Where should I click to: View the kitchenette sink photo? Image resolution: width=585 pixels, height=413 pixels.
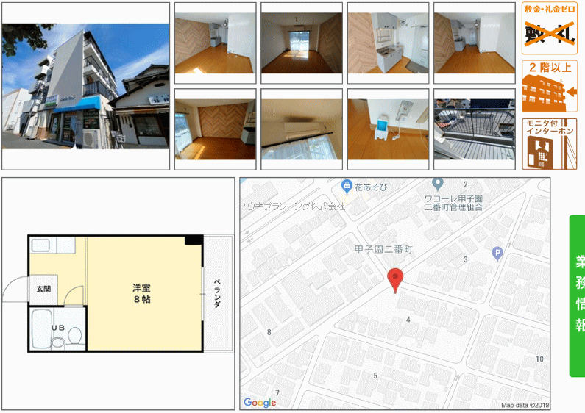tap(388, 43)
